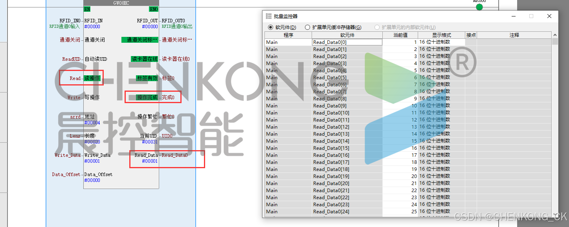The height and width of the screenshot is (227, 569).
Task: Click the GW08EC block title
Action: 121,3
